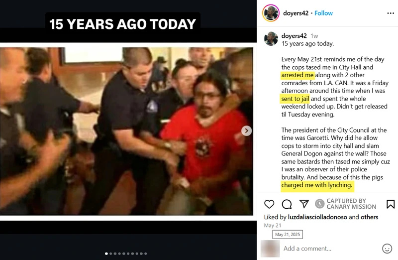This screenshot has height=260, width=398.
Task: Click the Add a comment field
Action: (330, 249)
